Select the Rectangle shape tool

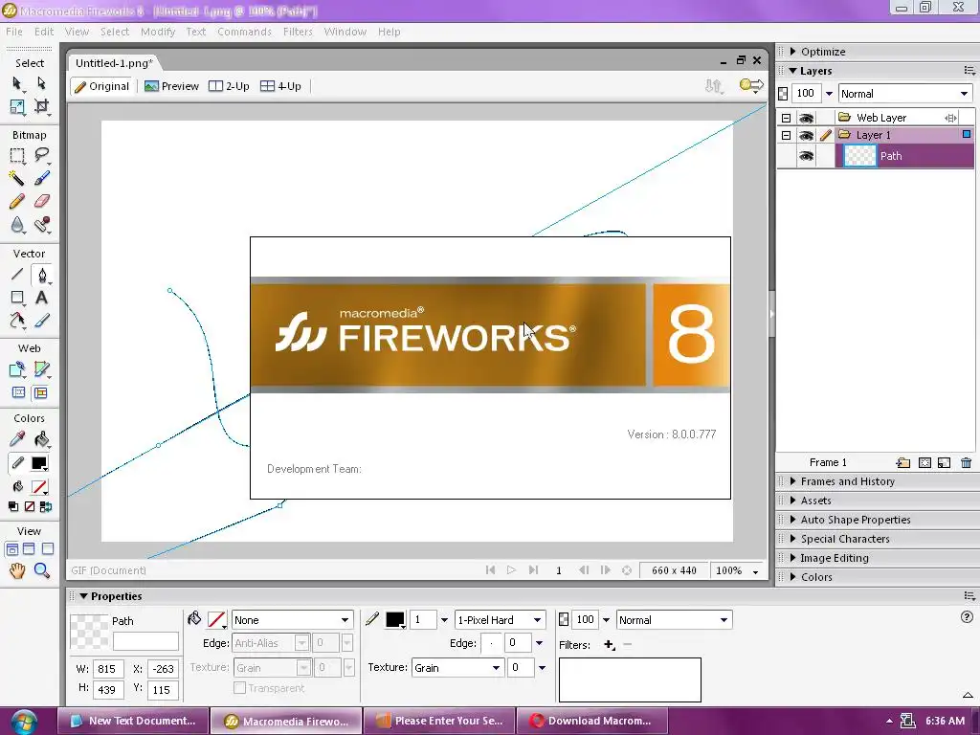click(x=17, y=298)
